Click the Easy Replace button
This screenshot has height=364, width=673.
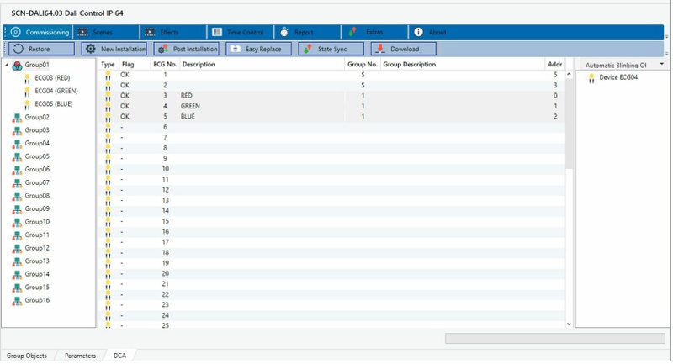[x=259, y=49]
